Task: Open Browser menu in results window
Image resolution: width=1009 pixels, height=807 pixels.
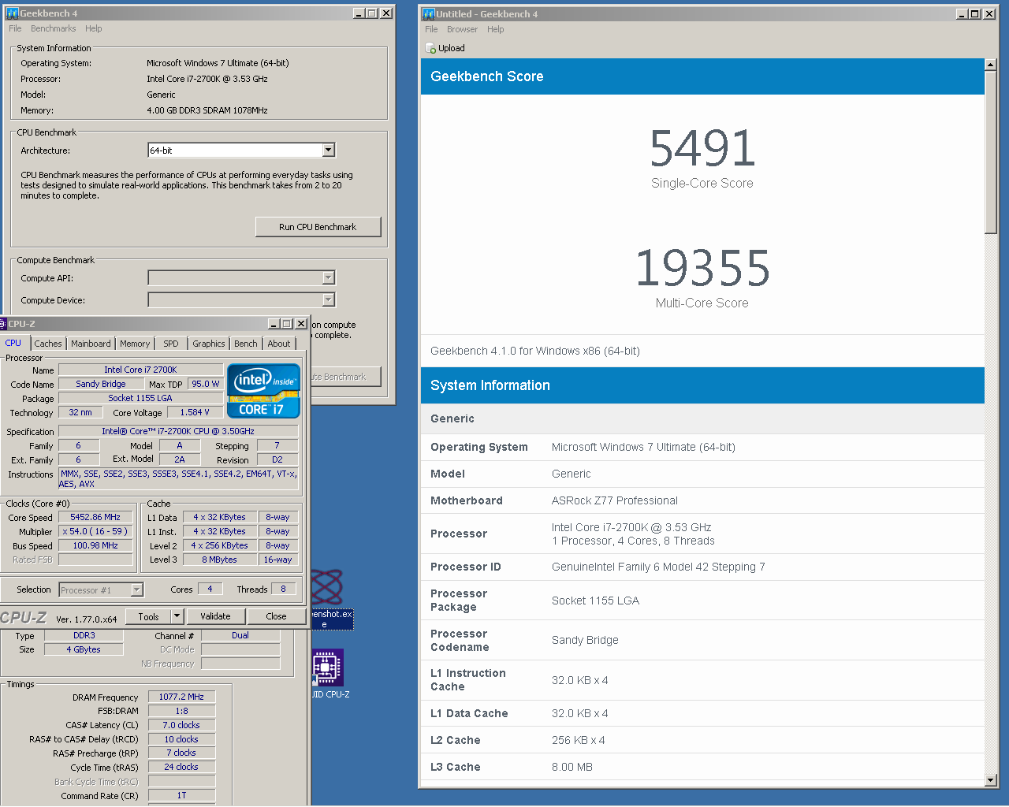Action: coord(462,29)
